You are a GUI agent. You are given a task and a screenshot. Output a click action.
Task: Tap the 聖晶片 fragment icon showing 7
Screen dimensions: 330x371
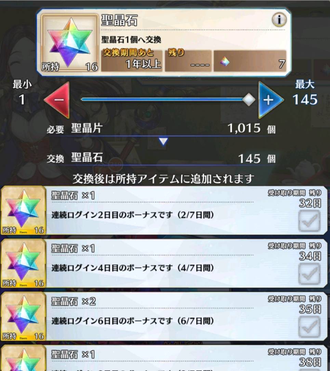(224, 61)
